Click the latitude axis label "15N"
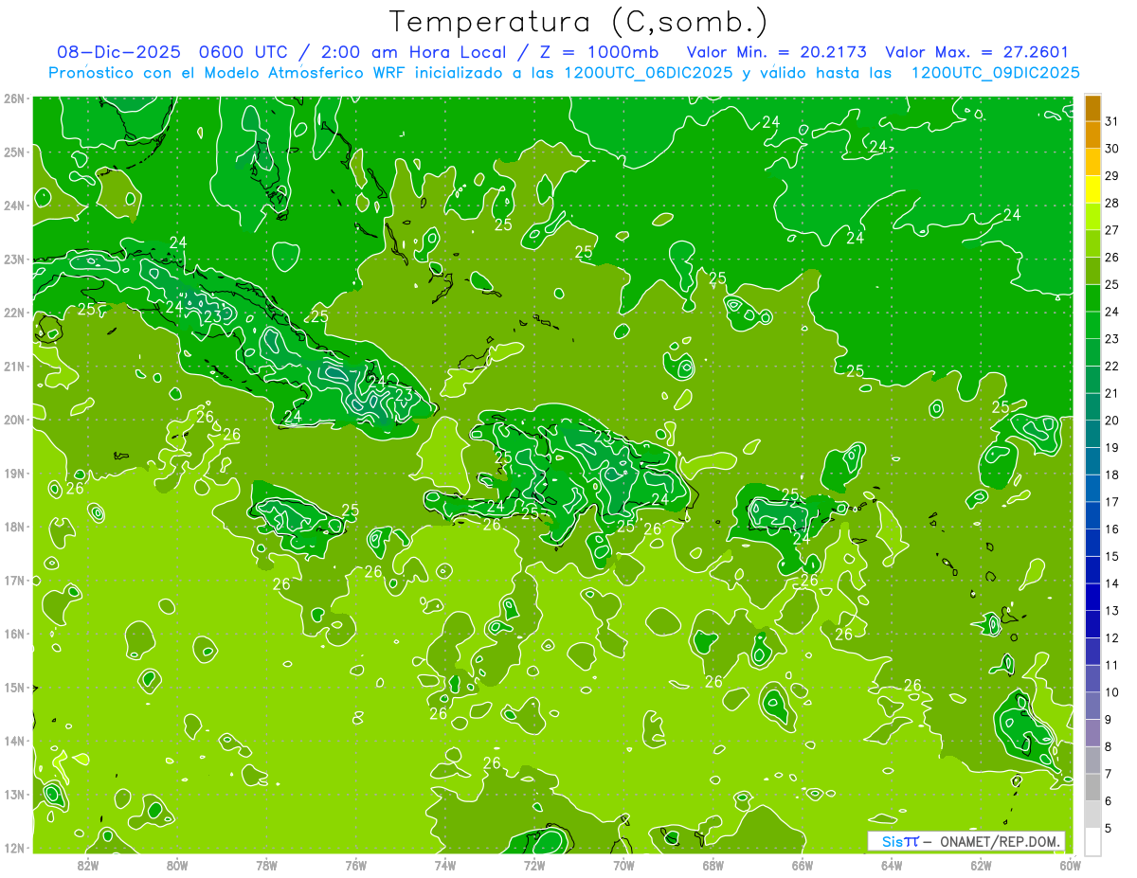 pos(14,687)
